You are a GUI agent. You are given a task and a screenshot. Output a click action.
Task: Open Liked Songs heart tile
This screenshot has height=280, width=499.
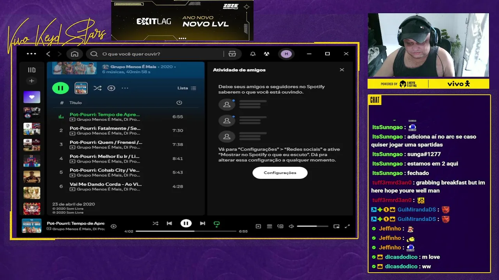(32, 97)
